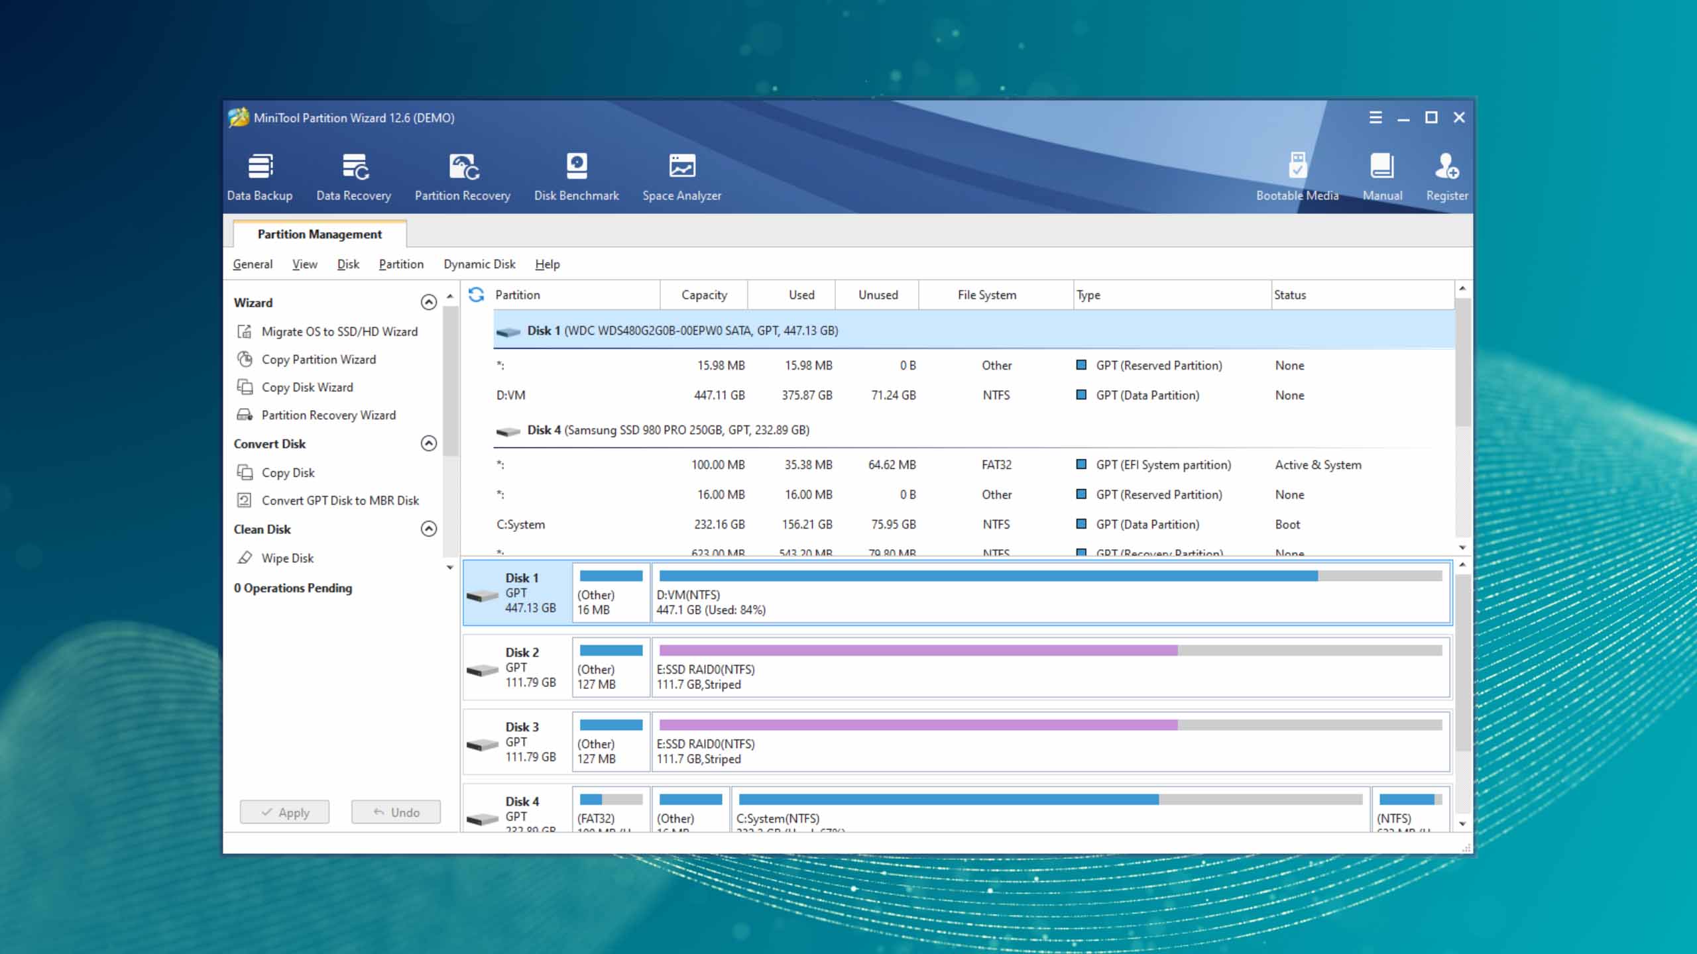This screenshot has height=954, width=1697.
Task: Click Migrate OS to SSD/HD Wizard icon
Action: coord(245,331)
